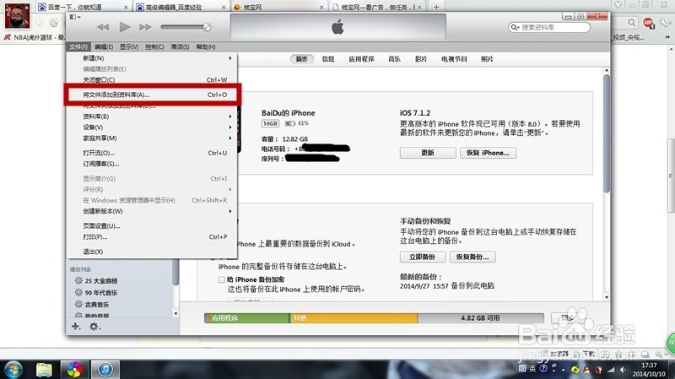Viewport: 675px width, 379px height.
Task: Click the browser search magnifier icon
Action: [x=631, y=23]
